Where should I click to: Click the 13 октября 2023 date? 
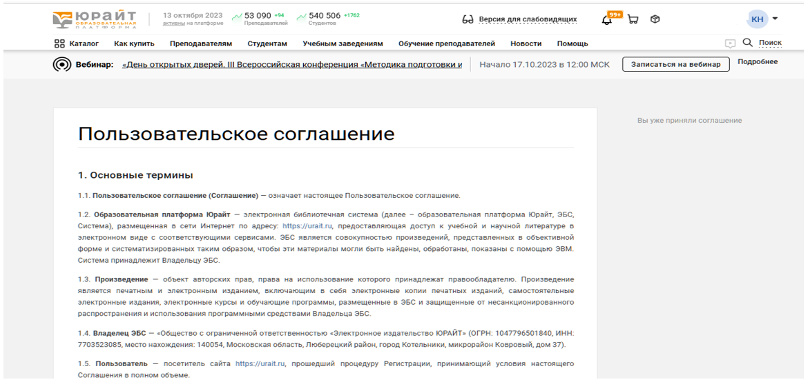[193, 15]
